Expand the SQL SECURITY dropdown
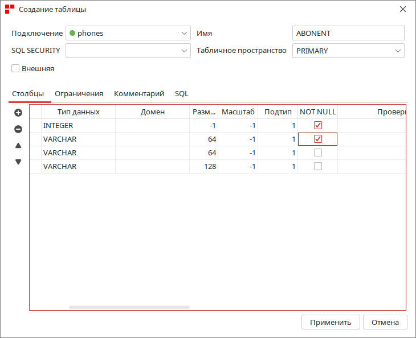This screenshot has width=416, height=338. tap(128, 51)
